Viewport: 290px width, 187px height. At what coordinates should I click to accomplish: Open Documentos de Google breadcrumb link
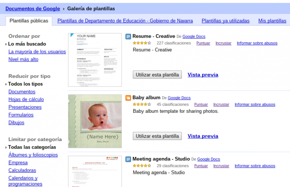pyautogui.click(x=33, y=9)
